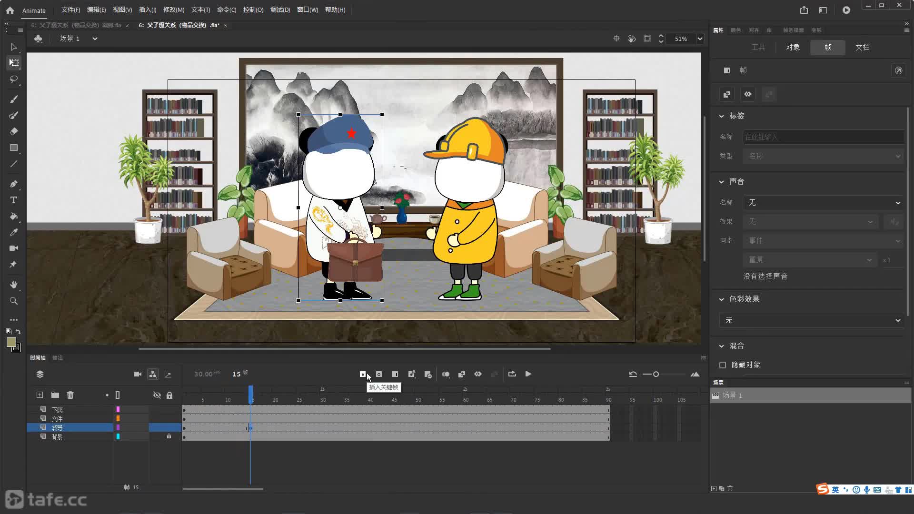Viewport: 914px width, 514px height.
Task: Select the Eyedropper tool
Action: click(x=13, y=232)
